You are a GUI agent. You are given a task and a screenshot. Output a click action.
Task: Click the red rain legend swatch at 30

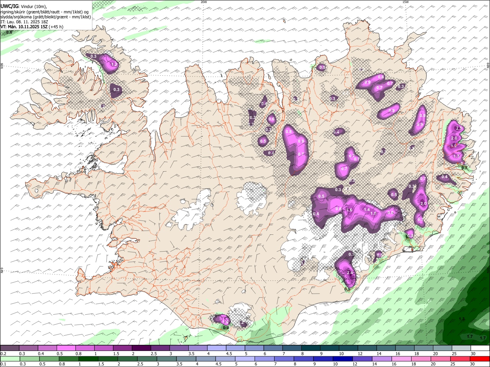coord(480,359)
